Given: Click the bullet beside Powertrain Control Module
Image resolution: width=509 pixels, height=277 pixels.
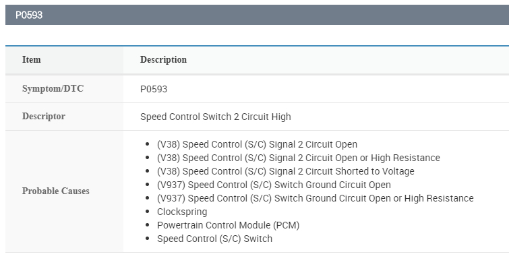Looking at the screenshot, I should coord(148,225).
